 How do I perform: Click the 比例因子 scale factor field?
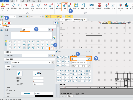click(38, 78)
